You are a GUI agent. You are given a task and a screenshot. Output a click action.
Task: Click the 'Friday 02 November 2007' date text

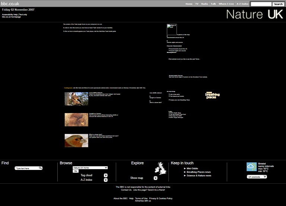click(18, 10)
